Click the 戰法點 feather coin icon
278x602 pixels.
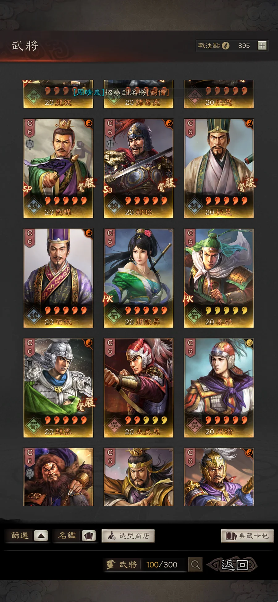(226, 46)
